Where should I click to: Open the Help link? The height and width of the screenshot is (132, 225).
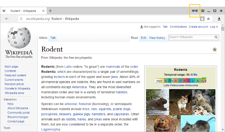[11, 104]
